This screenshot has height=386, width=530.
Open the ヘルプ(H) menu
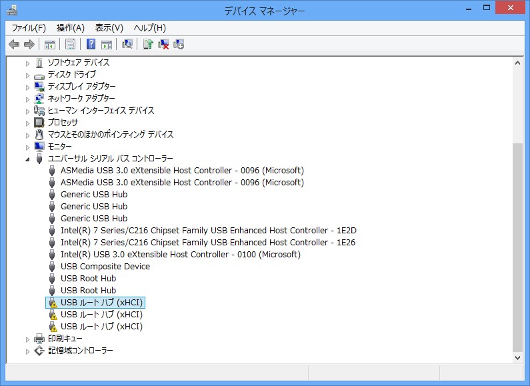tap(150, 27)
